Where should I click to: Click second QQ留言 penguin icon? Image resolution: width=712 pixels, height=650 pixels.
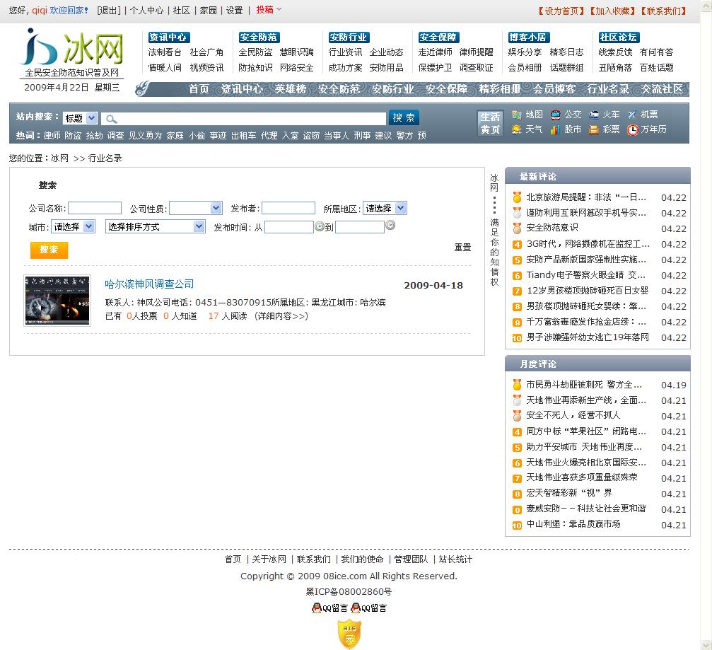356,608
